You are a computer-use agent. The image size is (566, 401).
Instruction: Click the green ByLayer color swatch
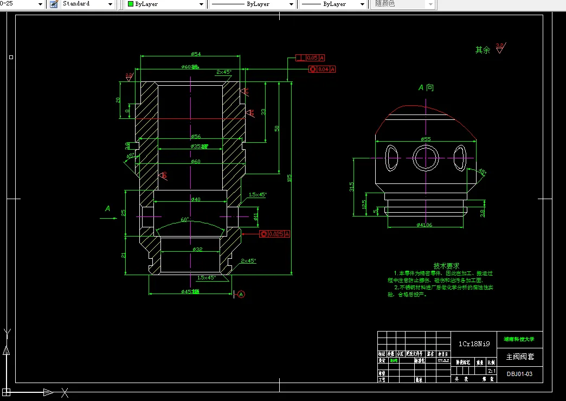(131, 4)
